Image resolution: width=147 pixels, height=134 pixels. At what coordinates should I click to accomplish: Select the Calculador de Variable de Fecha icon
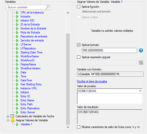(x=12, y=116)
